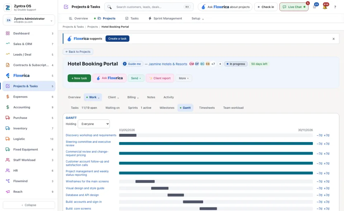The width and height of the screenshot is (344, 211).
Task: Open the Flowrica sidebar icon
Action: click(8, 76)
